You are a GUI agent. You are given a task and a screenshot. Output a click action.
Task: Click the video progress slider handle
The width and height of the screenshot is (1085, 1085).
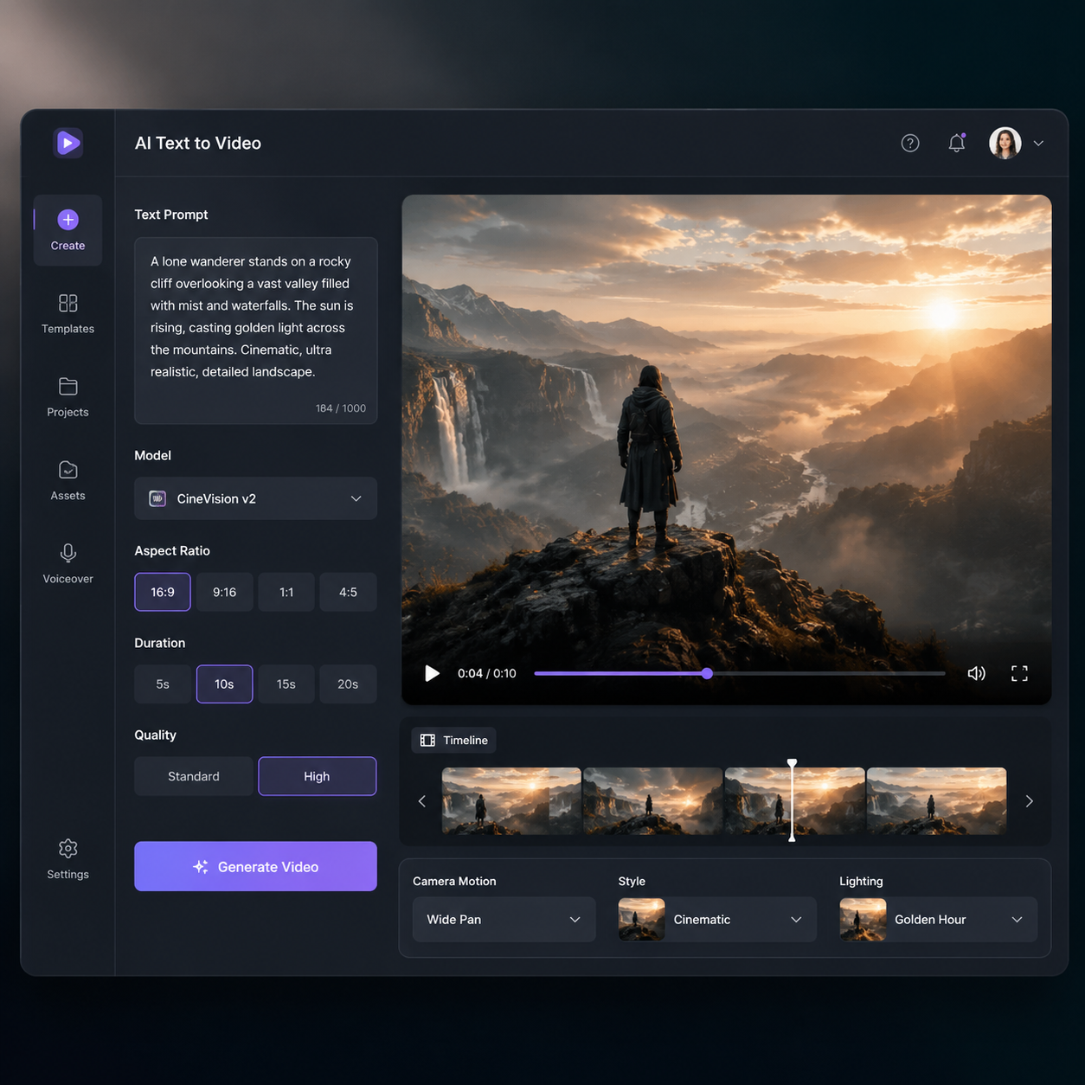707,673
